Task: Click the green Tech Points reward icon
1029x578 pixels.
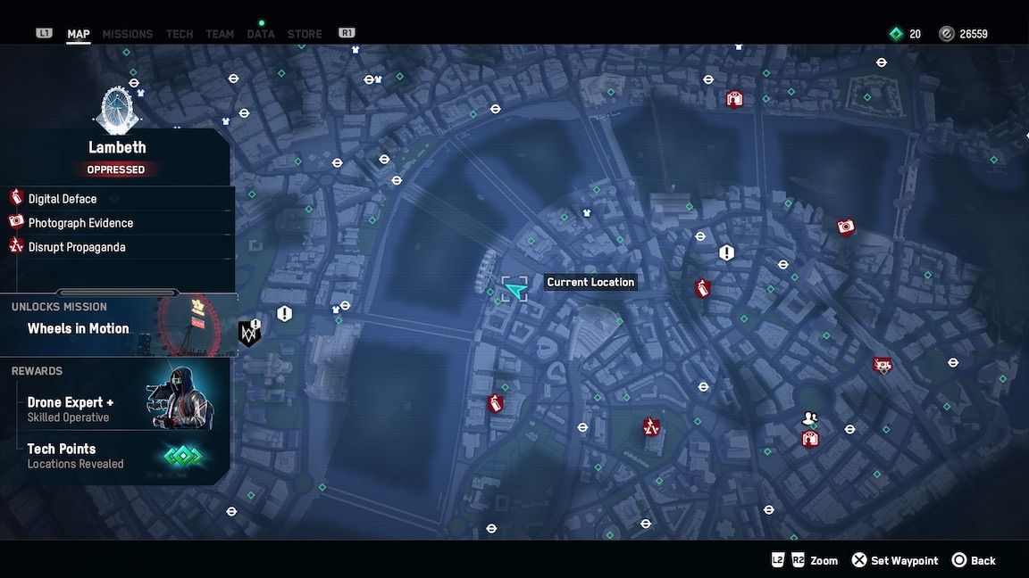Action: tap(183, 456)
